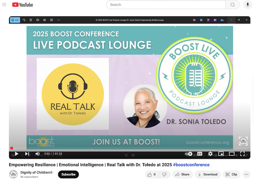Switch to miniplayer mode
The image size is (254, 181).
click(x=221, y=154)
